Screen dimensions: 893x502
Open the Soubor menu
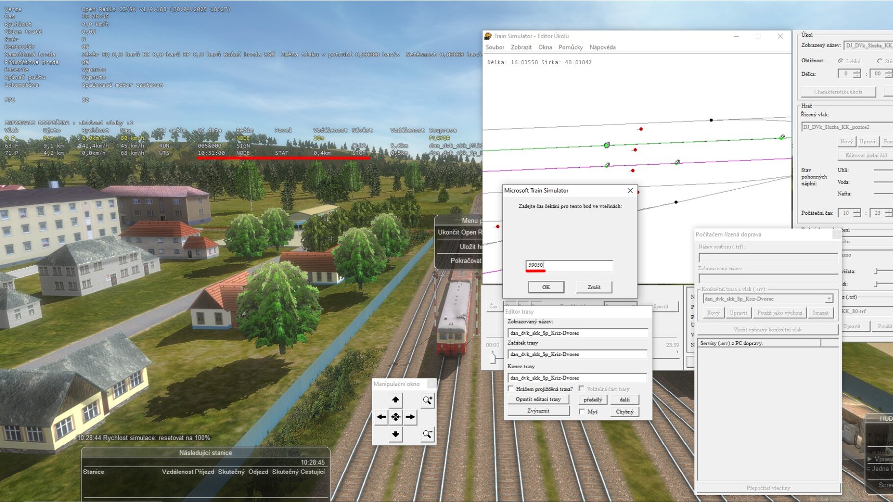[x=495, y=48]
